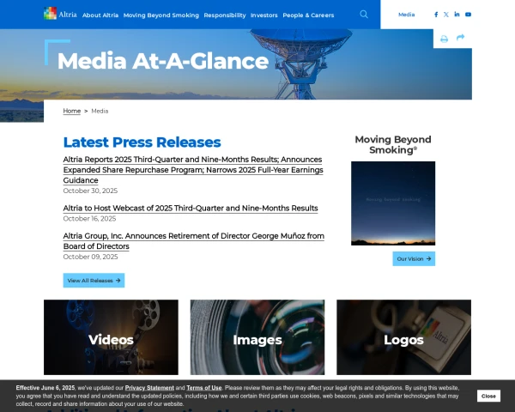Open the Images tile
Image resolution: width=515 pixels, height=412 pixels.
[x=257, y=337]
